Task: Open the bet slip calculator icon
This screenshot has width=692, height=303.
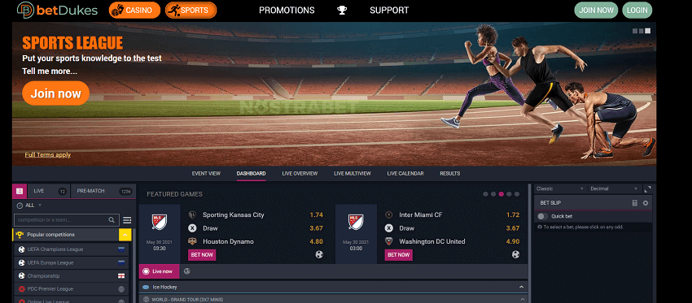Action: (x=635, y=203)
